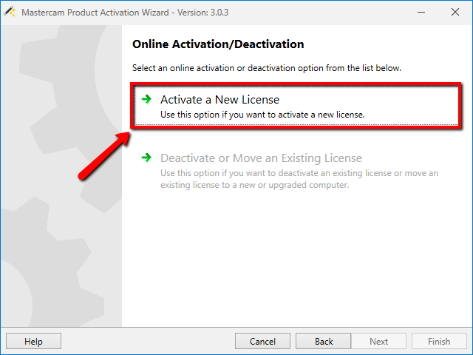Viewport: 473px width, 355px height.
Task: Click the greyed-out Next button
Action: pyautogui.click(x=378, y=341)
